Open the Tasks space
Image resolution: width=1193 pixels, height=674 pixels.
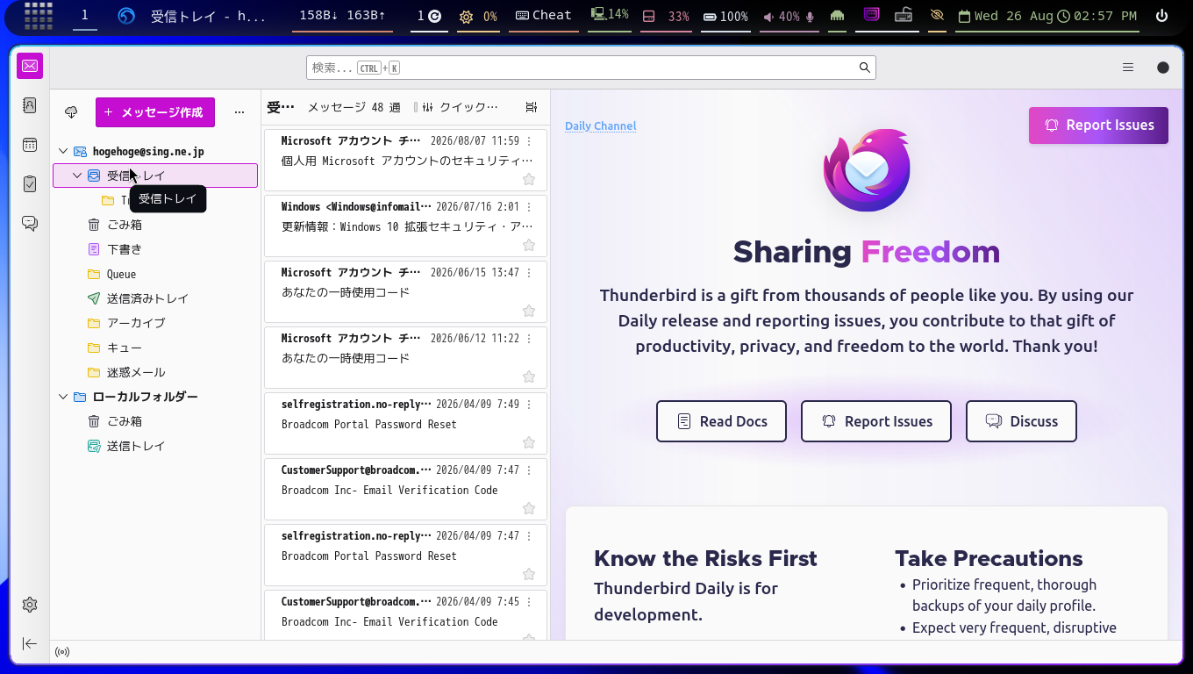point(30,184)
